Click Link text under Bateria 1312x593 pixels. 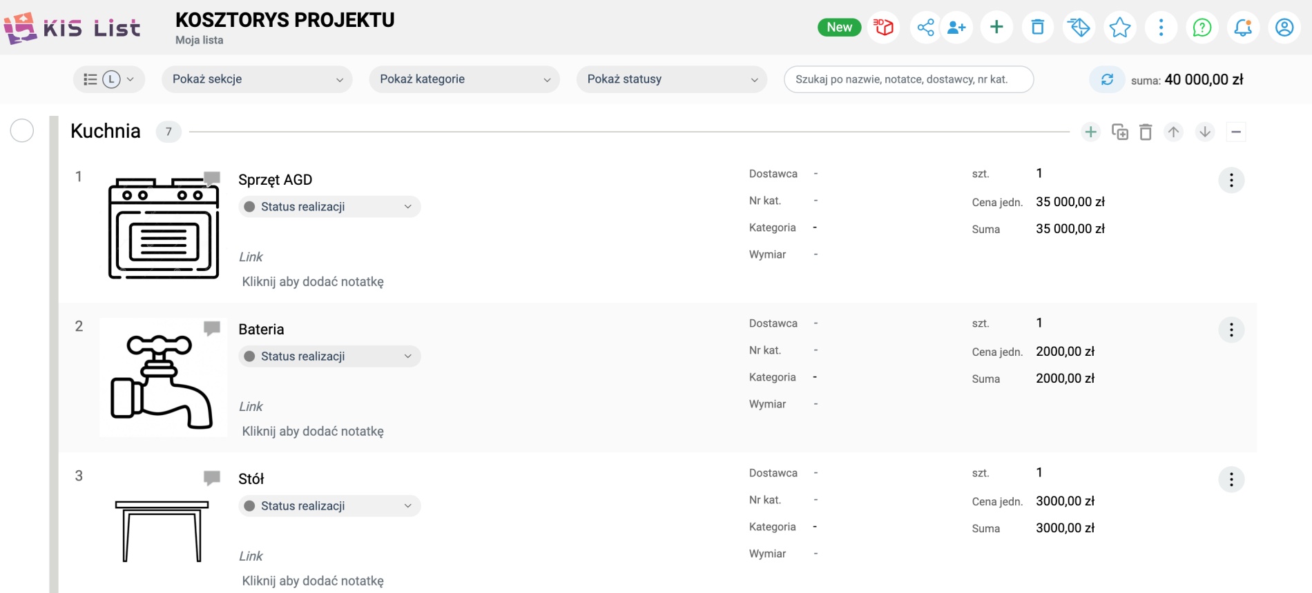click(251, 407)
